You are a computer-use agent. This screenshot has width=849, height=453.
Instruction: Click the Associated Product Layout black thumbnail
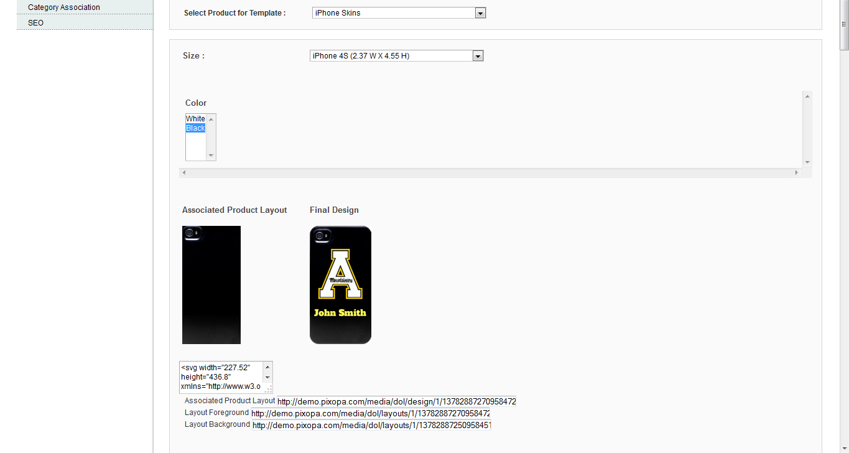click(x=211, y=285)
